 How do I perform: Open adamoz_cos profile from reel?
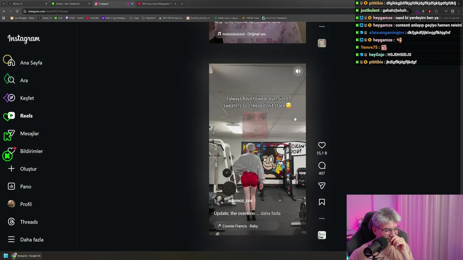(240, 201)
